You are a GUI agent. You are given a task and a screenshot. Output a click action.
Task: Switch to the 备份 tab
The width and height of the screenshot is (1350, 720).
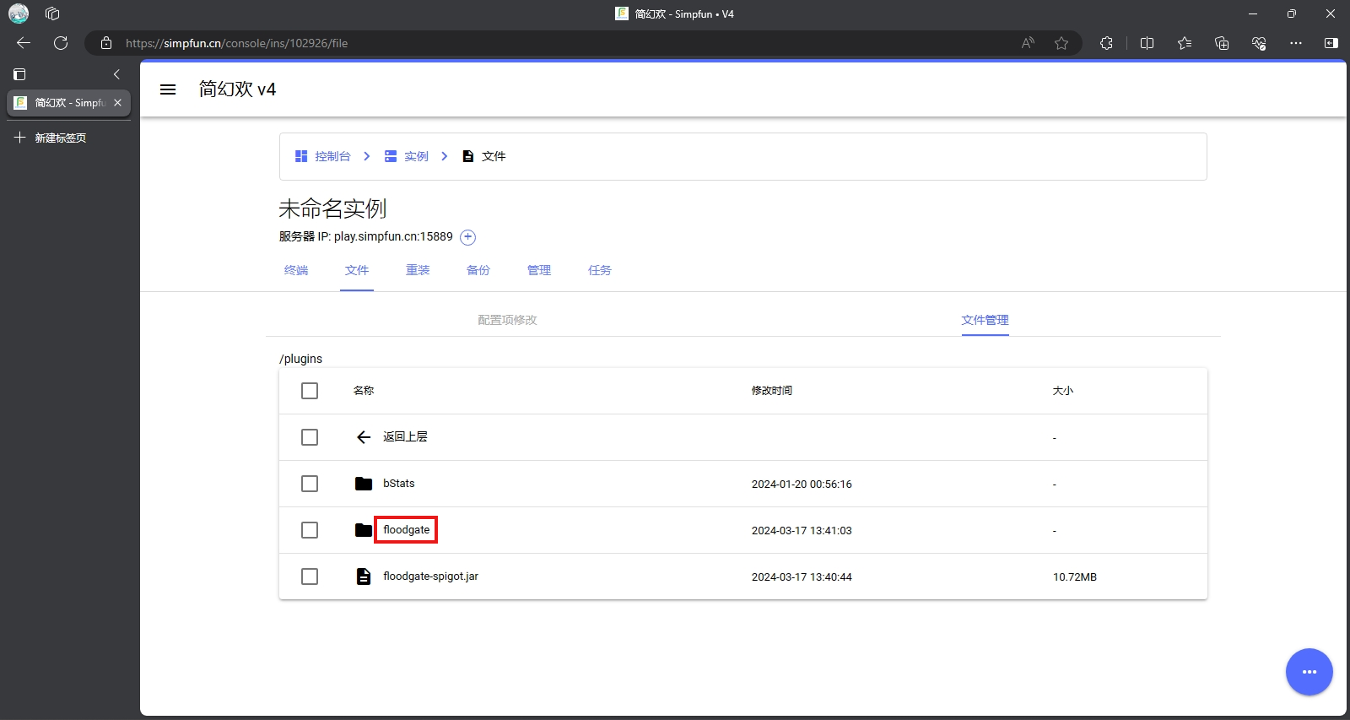click(x=478, y=270)
